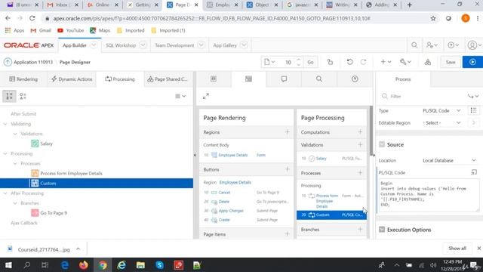Open the Help question-mark menu

pos(453,45)
